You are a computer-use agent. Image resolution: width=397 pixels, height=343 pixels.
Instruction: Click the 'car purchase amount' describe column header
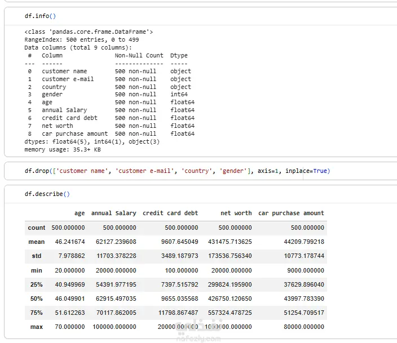click(x=291, y=213)
